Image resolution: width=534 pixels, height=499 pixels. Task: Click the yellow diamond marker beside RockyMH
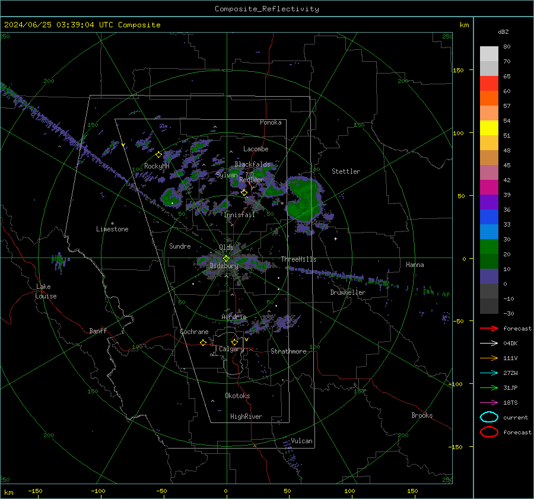[158, 155]
